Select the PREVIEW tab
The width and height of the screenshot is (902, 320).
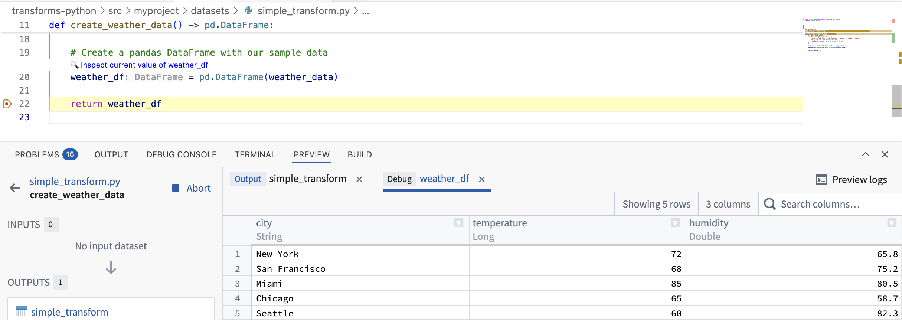(x=312, y=154)
